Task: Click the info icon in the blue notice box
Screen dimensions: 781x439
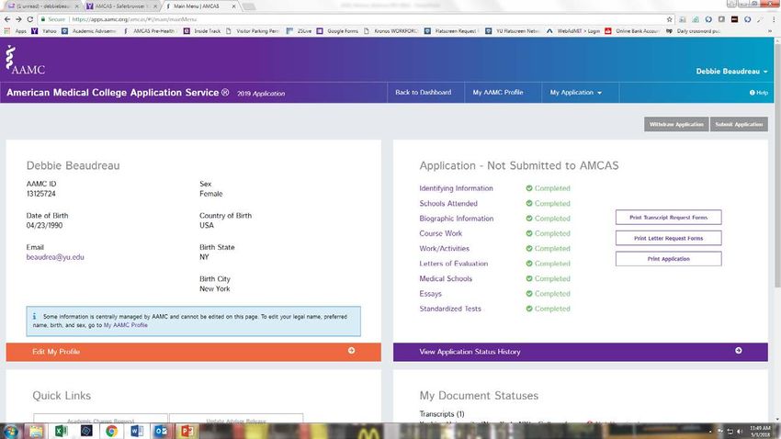Action: click(x=34, y=316)
